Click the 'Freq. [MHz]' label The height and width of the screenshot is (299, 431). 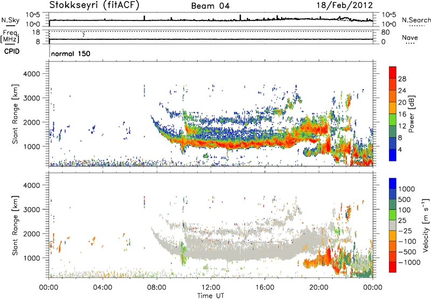10,37
